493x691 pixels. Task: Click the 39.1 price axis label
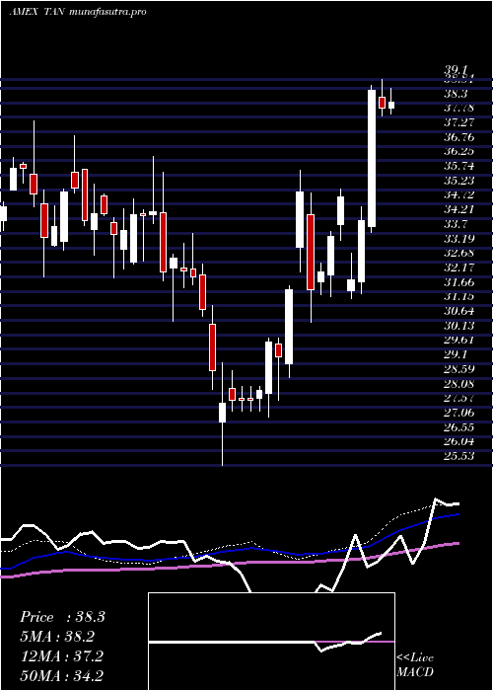[x=458, y=70]
